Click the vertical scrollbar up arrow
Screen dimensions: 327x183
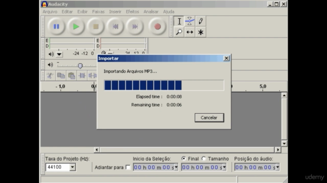pos(284,96)
